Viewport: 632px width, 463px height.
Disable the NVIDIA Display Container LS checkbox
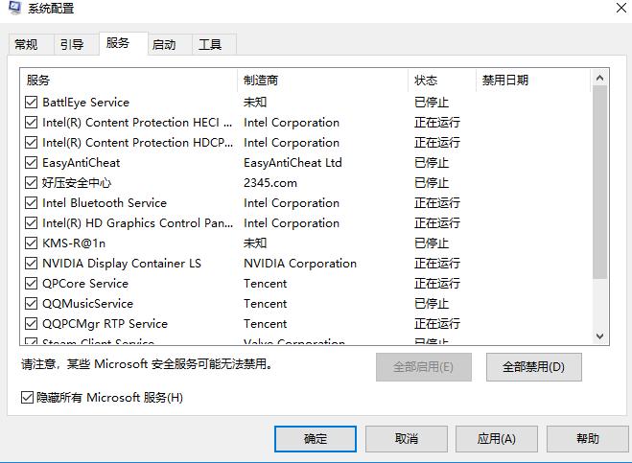coord(32,264)
